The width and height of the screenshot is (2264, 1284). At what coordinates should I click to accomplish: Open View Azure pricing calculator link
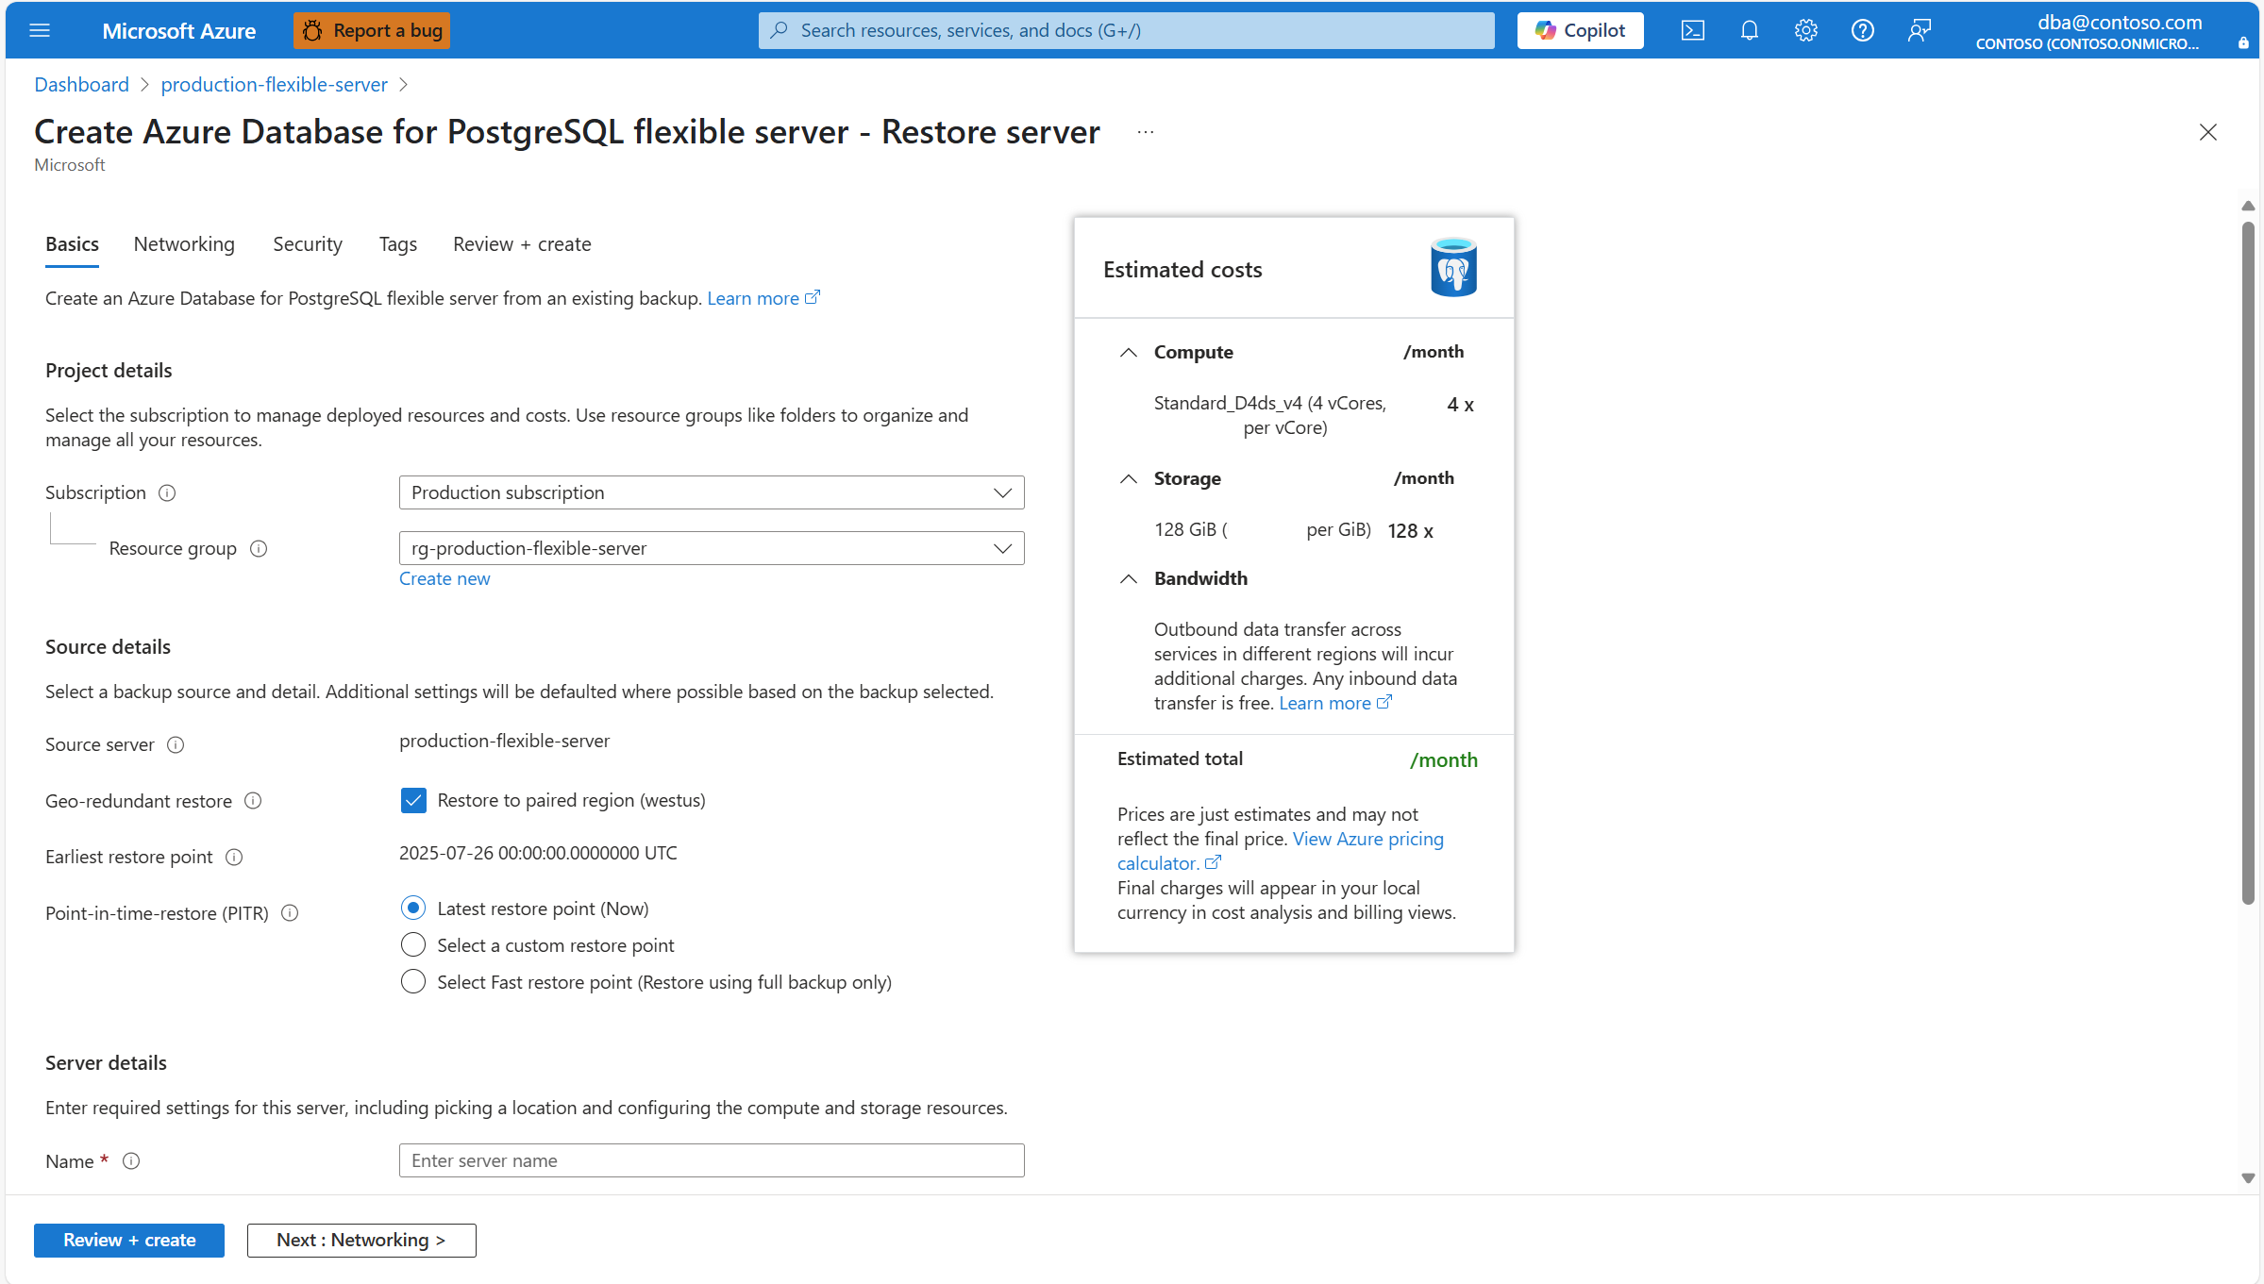click(x=1280, y=851)
